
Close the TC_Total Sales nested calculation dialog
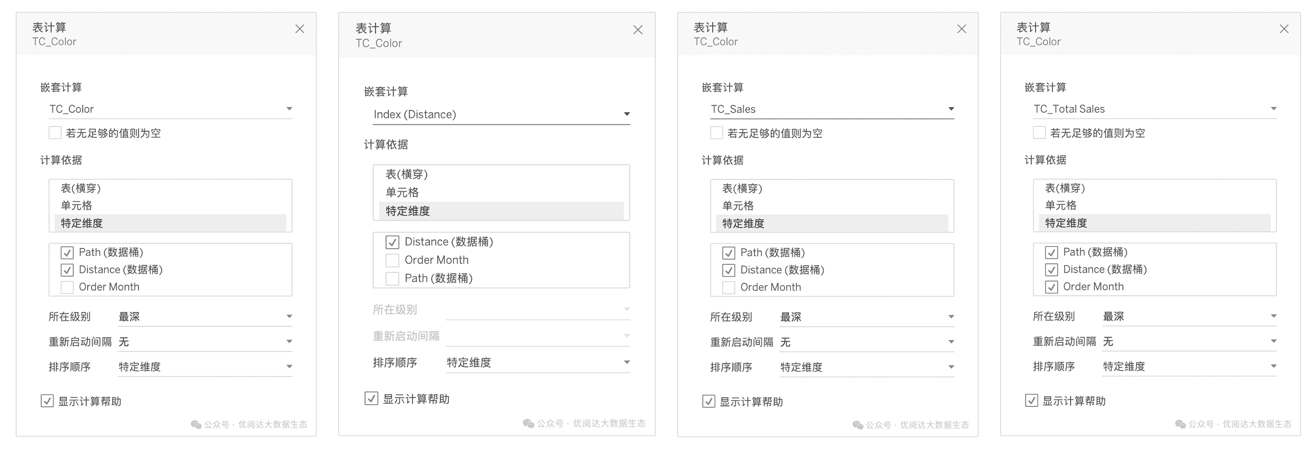1284,29
